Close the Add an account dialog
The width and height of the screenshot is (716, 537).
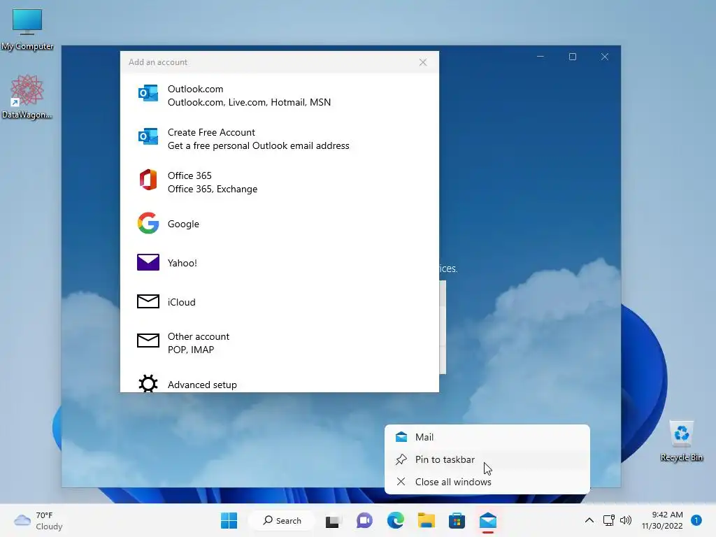pyautogui.click(x=423, y=62)
